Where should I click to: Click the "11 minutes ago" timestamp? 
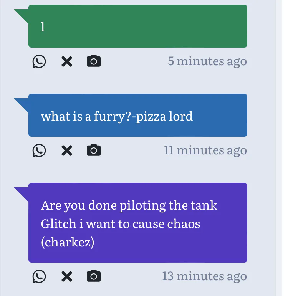[x=205, y=150]
